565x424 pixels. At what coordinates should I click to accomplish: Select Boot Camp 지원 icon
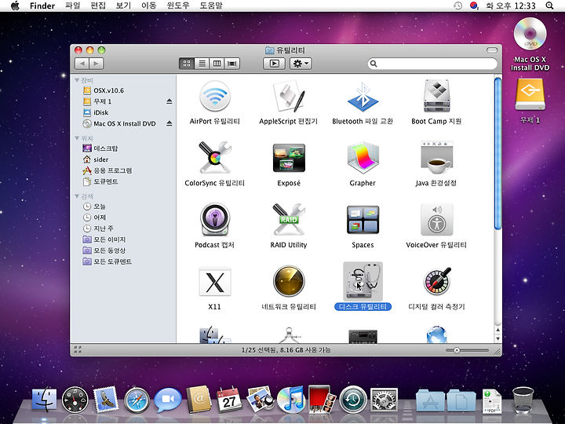[436, 96]
